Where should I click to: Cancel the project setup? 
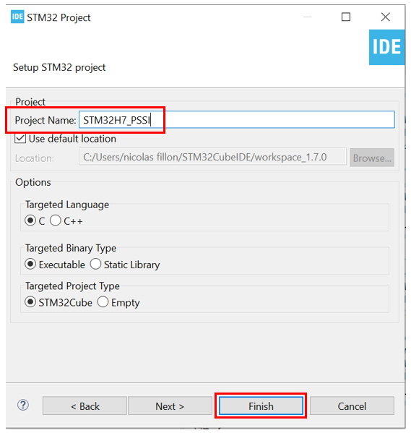pos(352,406)
